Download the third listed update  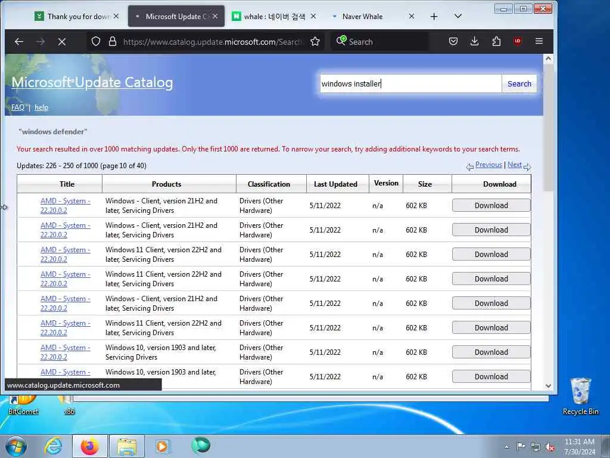(x=491, y=254)
